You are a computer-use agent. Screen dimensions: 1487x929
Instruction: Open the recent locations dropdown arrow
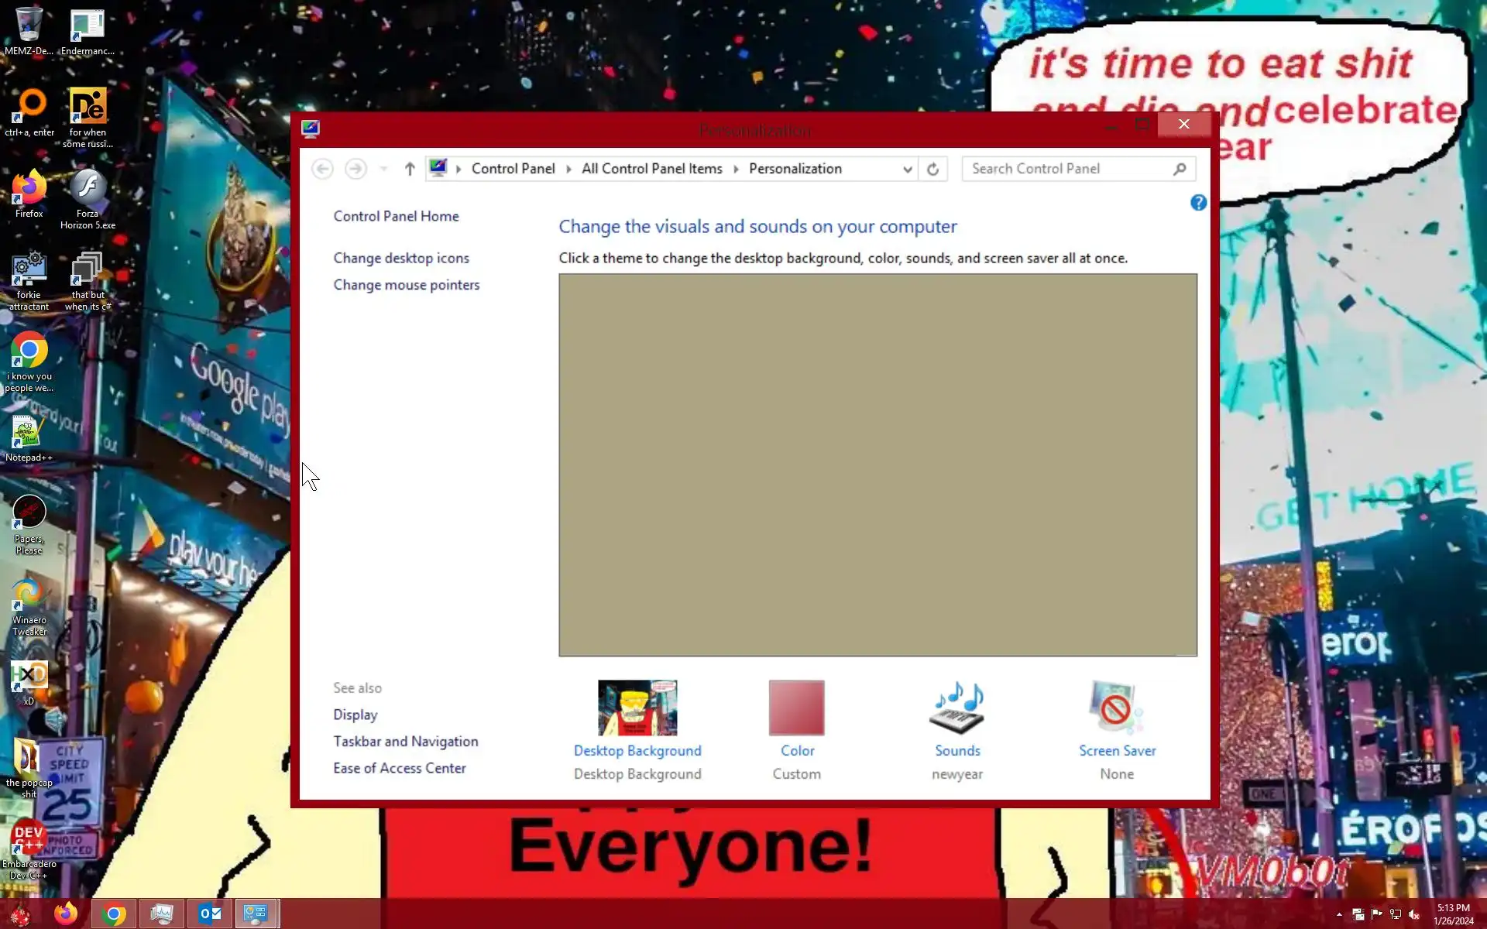(x=383, y=169)
